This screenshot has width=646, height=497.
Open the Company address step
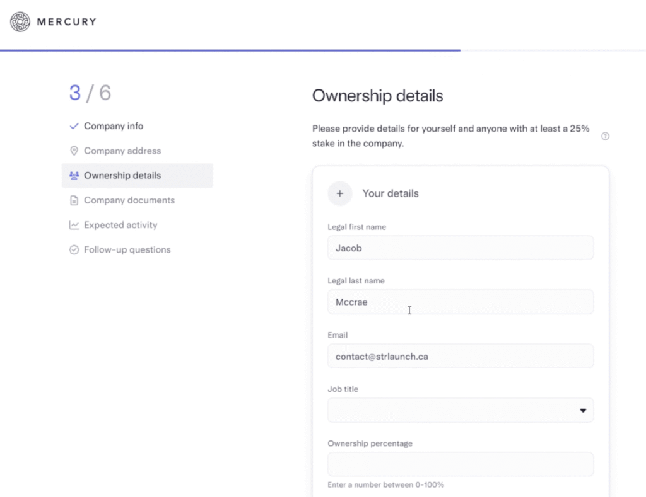[122, 151]
